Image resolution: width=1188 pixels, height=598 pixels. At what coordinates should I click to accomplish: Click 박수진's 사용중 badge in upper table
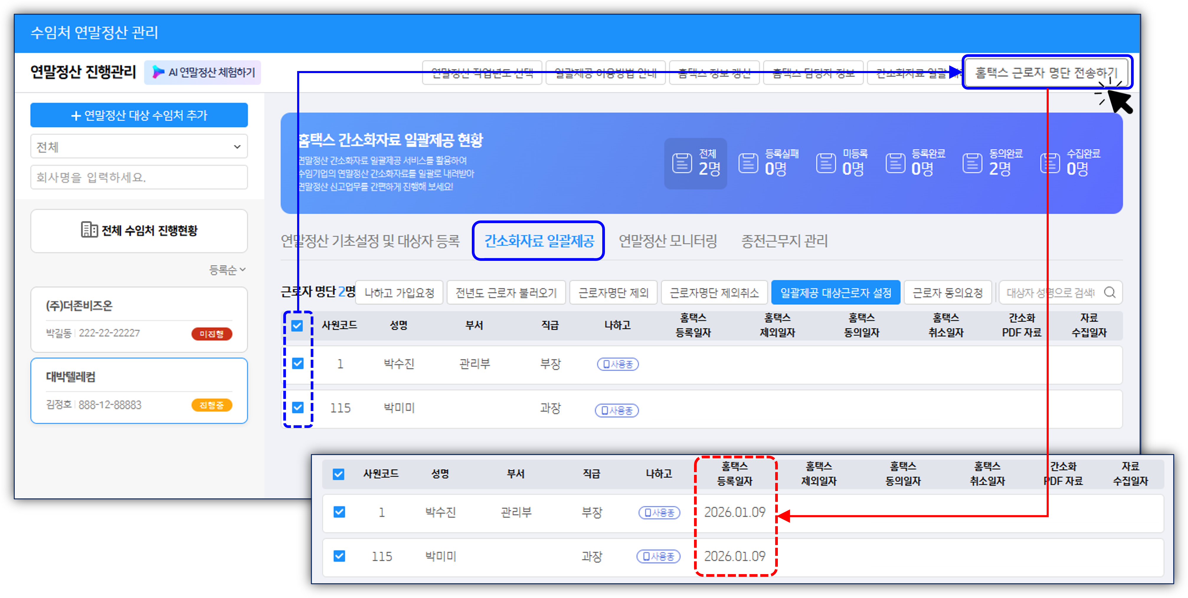(x=618, y=364)
